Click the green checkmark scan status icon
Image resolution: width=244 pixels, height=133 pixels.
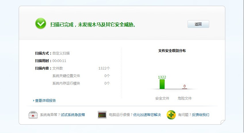pos(41,23)
